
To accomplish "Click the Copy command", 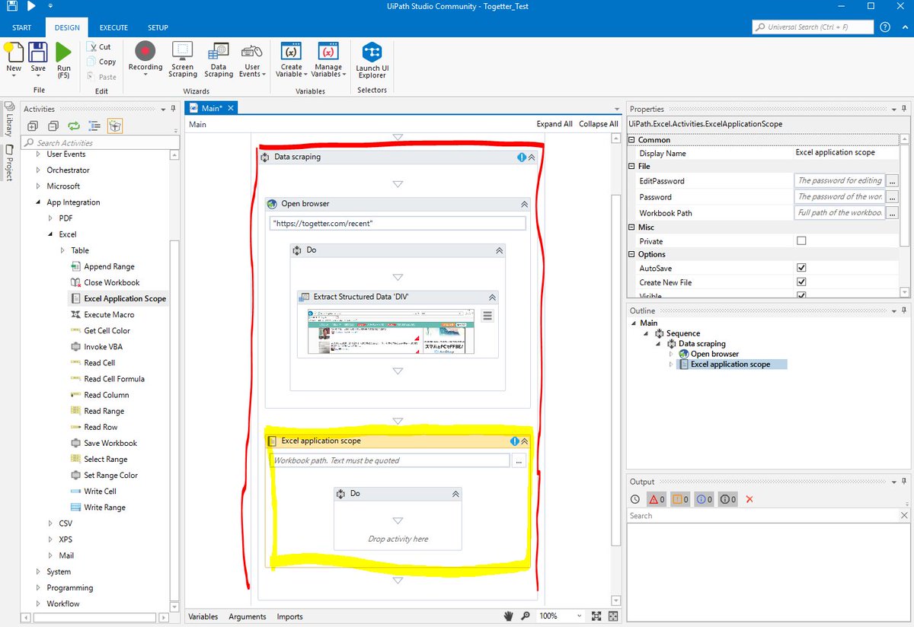I will coord(101,62).
